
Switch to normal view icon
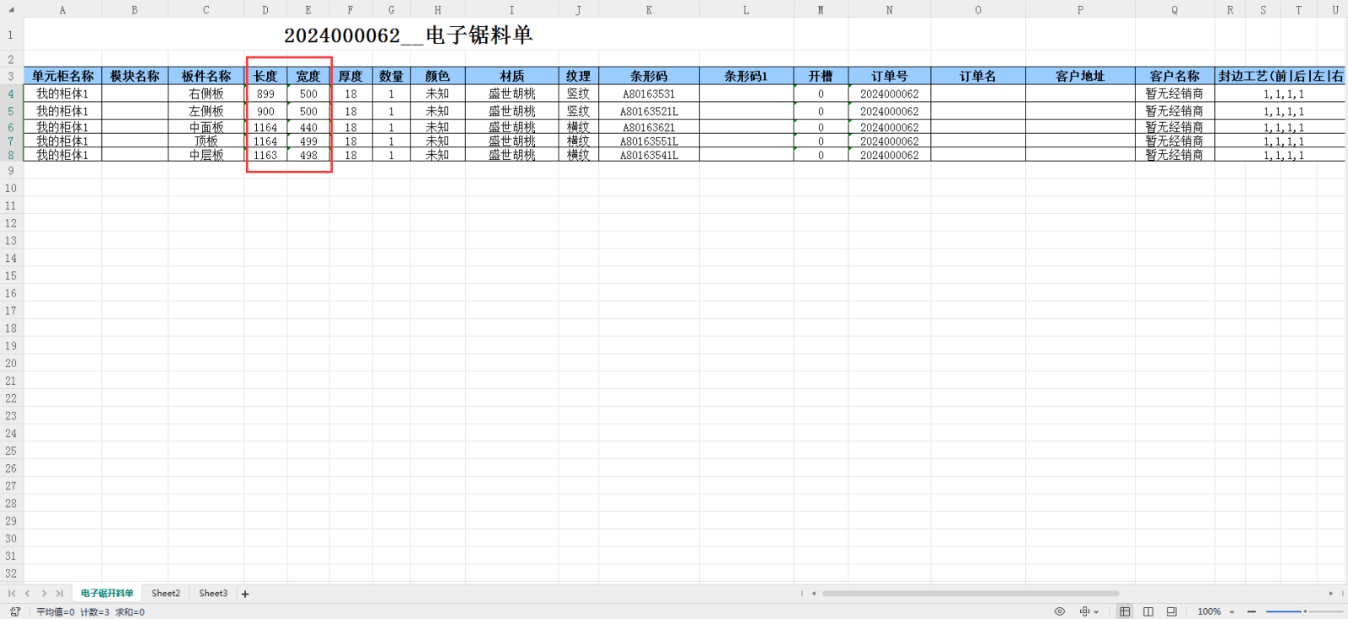click(x=1125, y=611)
